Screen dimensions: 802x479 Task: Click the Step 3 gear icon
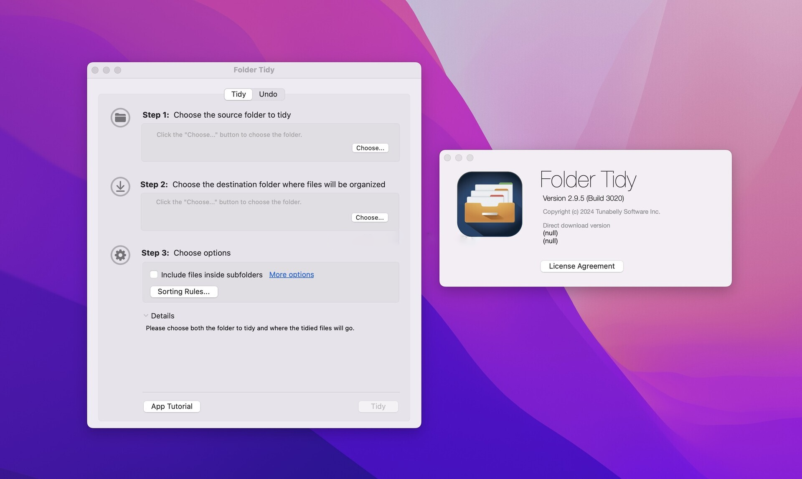click(x=120, y=255)
